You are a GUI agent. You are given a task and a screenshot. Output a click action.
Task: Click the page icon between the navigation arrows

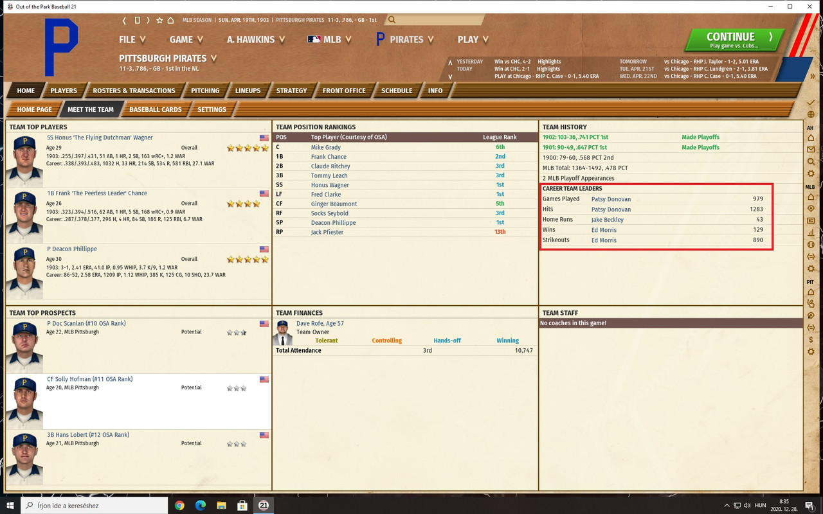click(x=137, y=21)
